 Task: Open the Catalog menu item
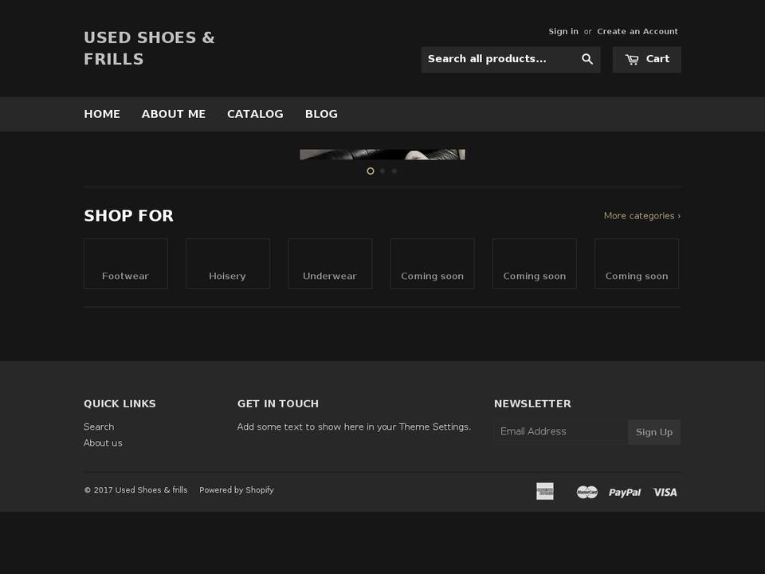255,114
